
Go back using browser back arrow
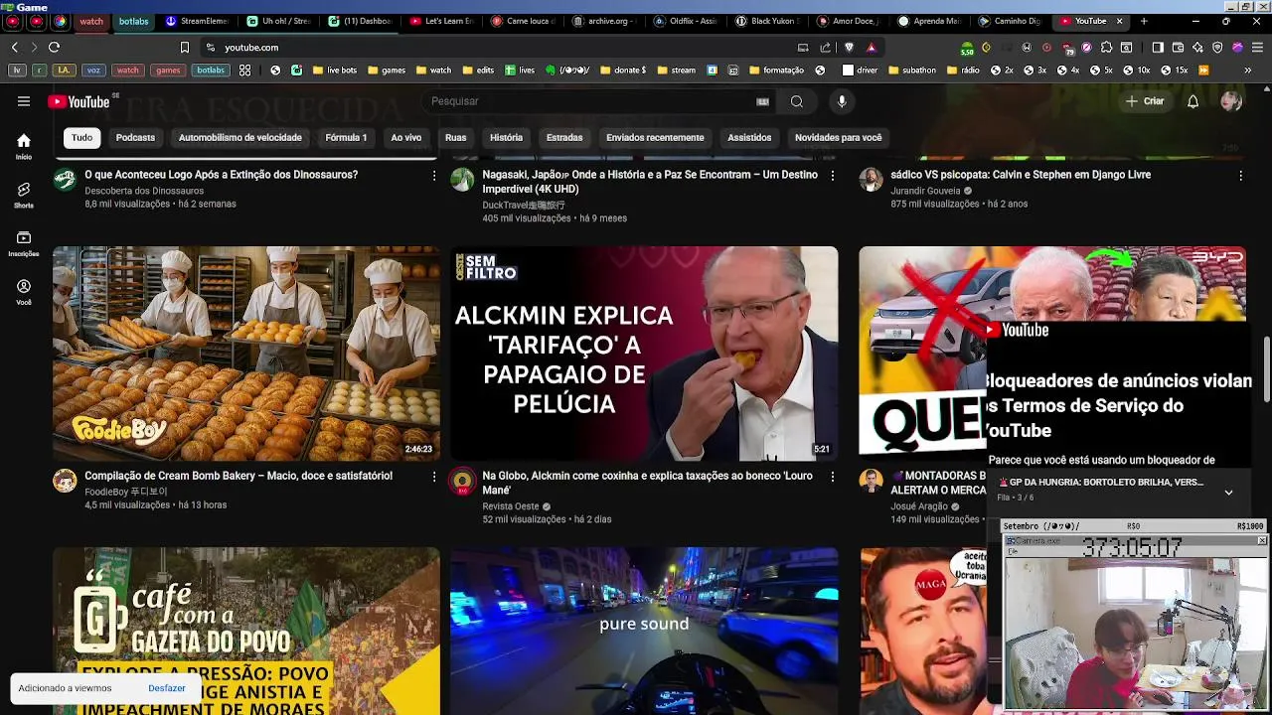(14, 47)
